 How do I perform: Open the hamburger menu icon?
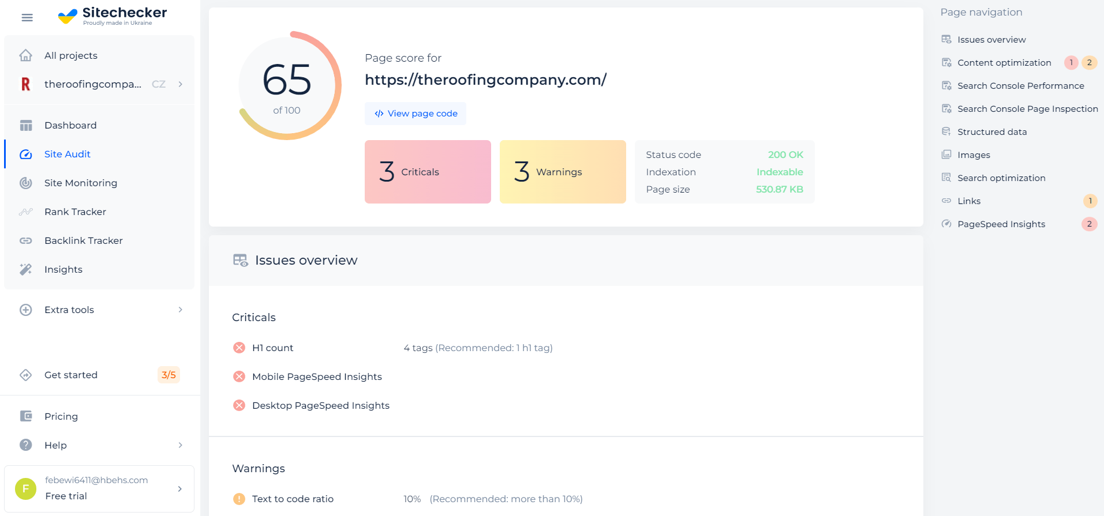(x=27, y=17)
